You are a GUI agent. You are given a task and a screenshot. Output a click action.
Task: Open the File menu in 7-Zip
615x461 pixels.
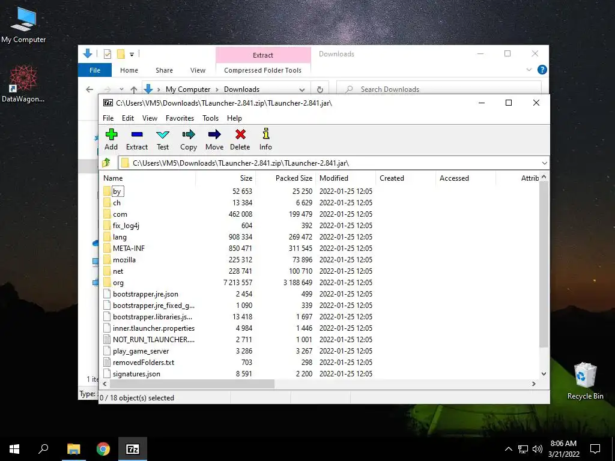tap(108, 118)
